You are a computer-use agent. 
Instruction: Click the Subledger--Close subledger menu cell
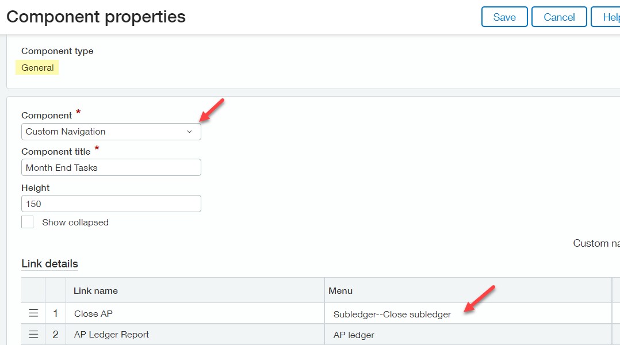click(467, 314)
